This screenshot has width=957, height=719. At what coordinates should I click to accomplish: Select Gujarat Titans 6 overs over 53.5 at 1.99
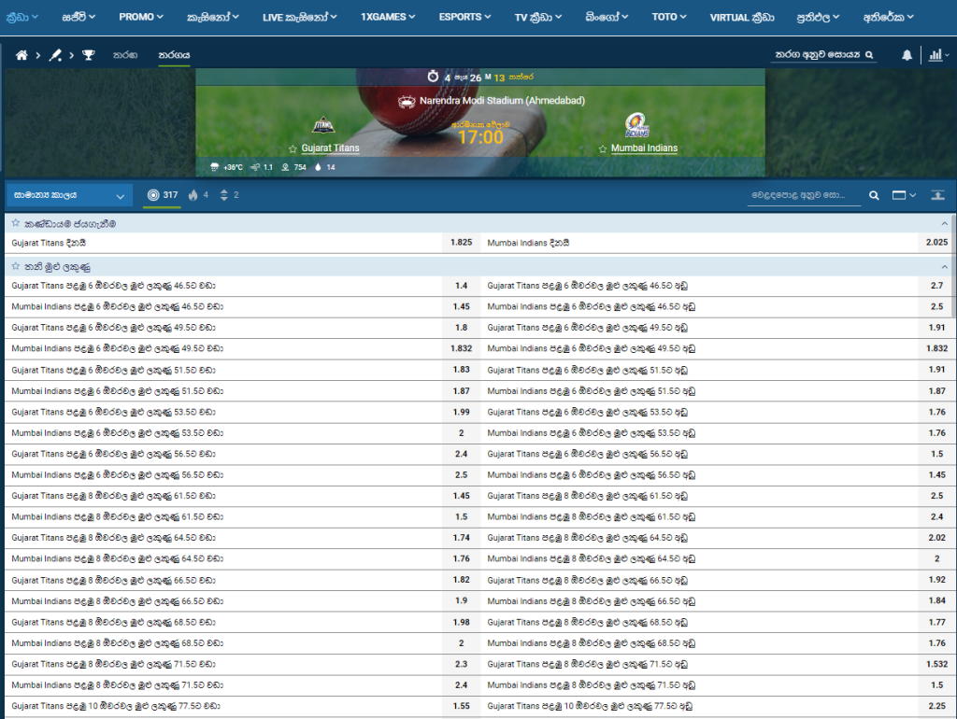point(462,412)
